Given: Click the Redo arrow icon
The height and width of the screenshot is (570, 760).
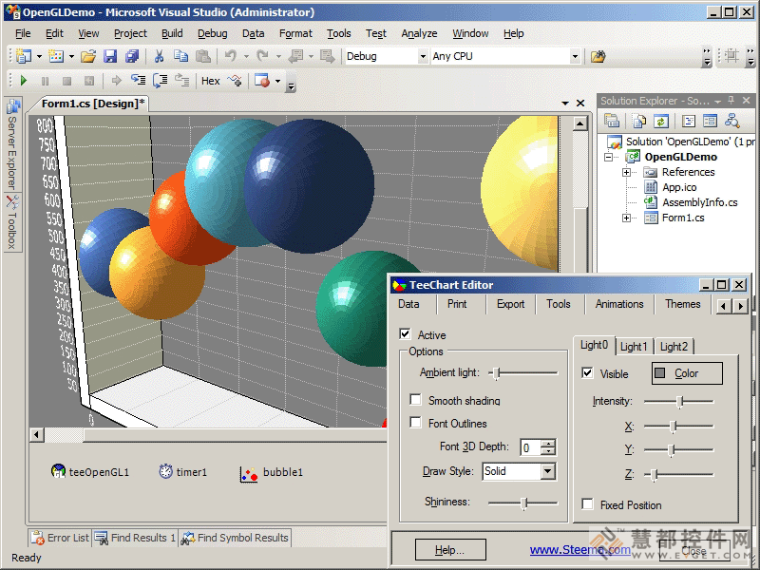Looking at the screenshot, I should (x=263, y=56).
